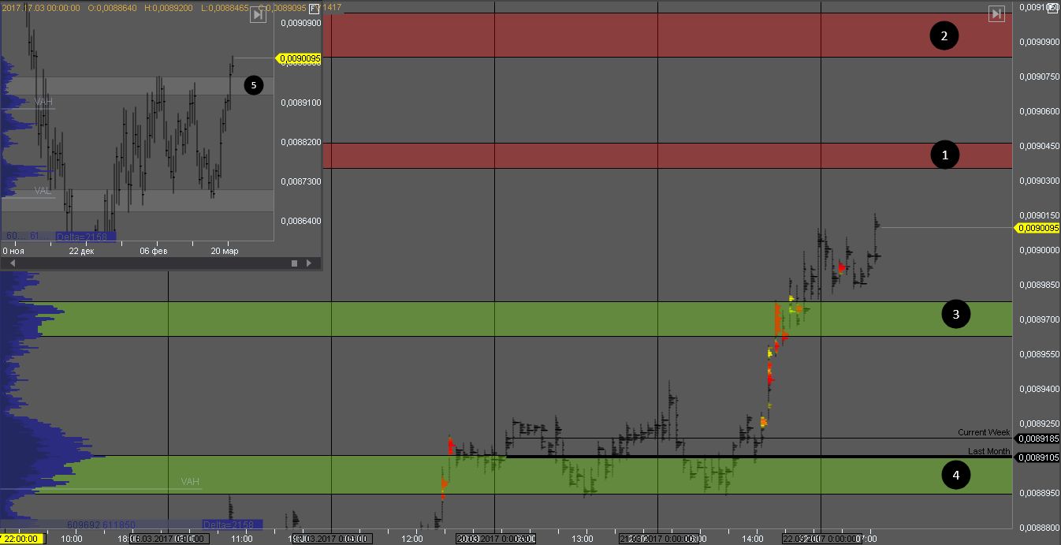This screenshot has height=545, width=1061.
Task: Select black circle marker number 3
Action: [x=955, y=315]
